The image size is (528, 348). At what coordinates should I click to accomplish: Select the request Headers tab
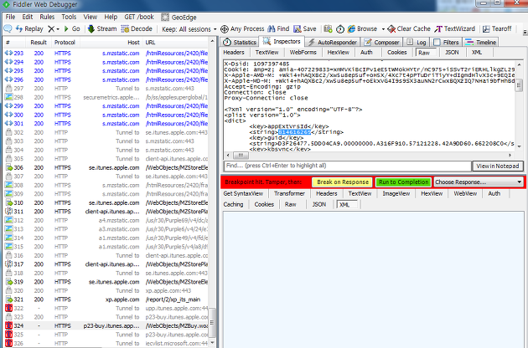tap(234, 53)
